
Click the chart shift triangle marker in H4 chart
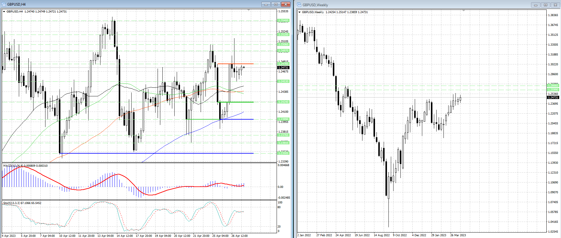(x=249, y=10)
